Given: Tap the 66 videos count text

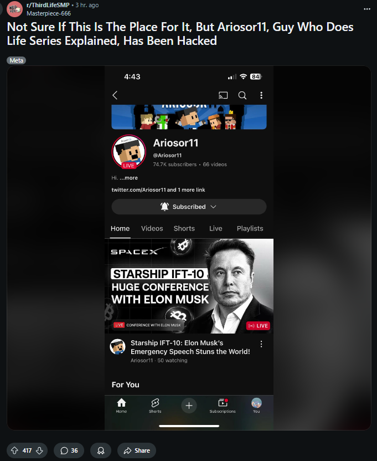Looking at the screenshot, I should (x=215, y=165).
